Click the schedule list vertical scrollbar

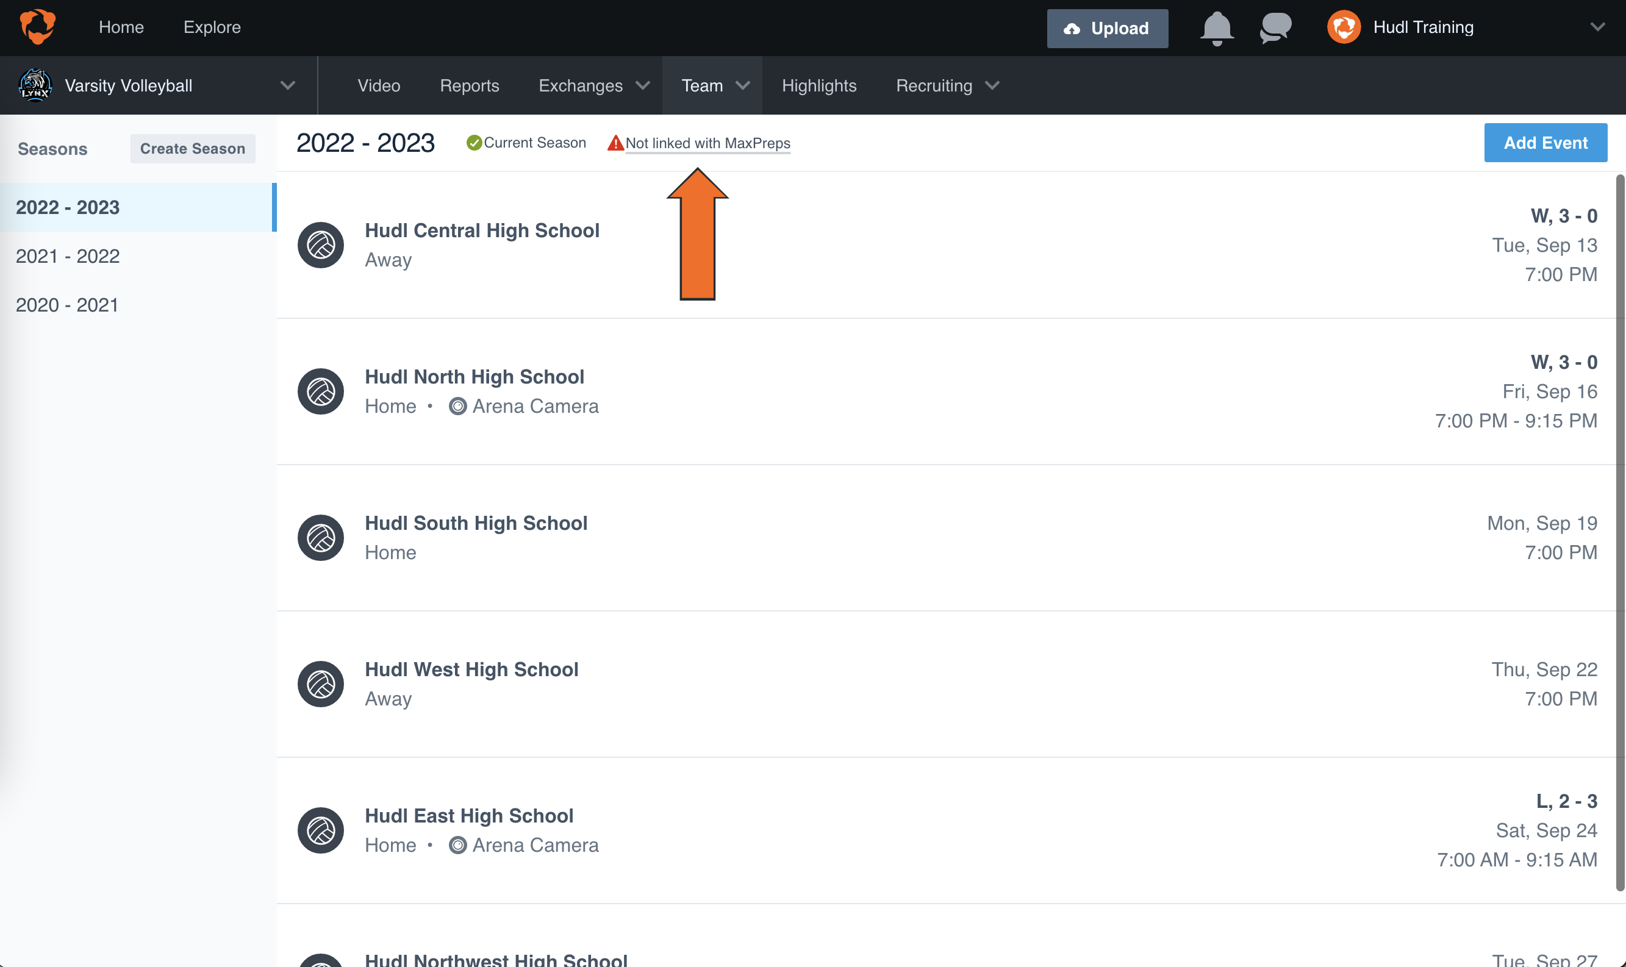coord(1620,532)
